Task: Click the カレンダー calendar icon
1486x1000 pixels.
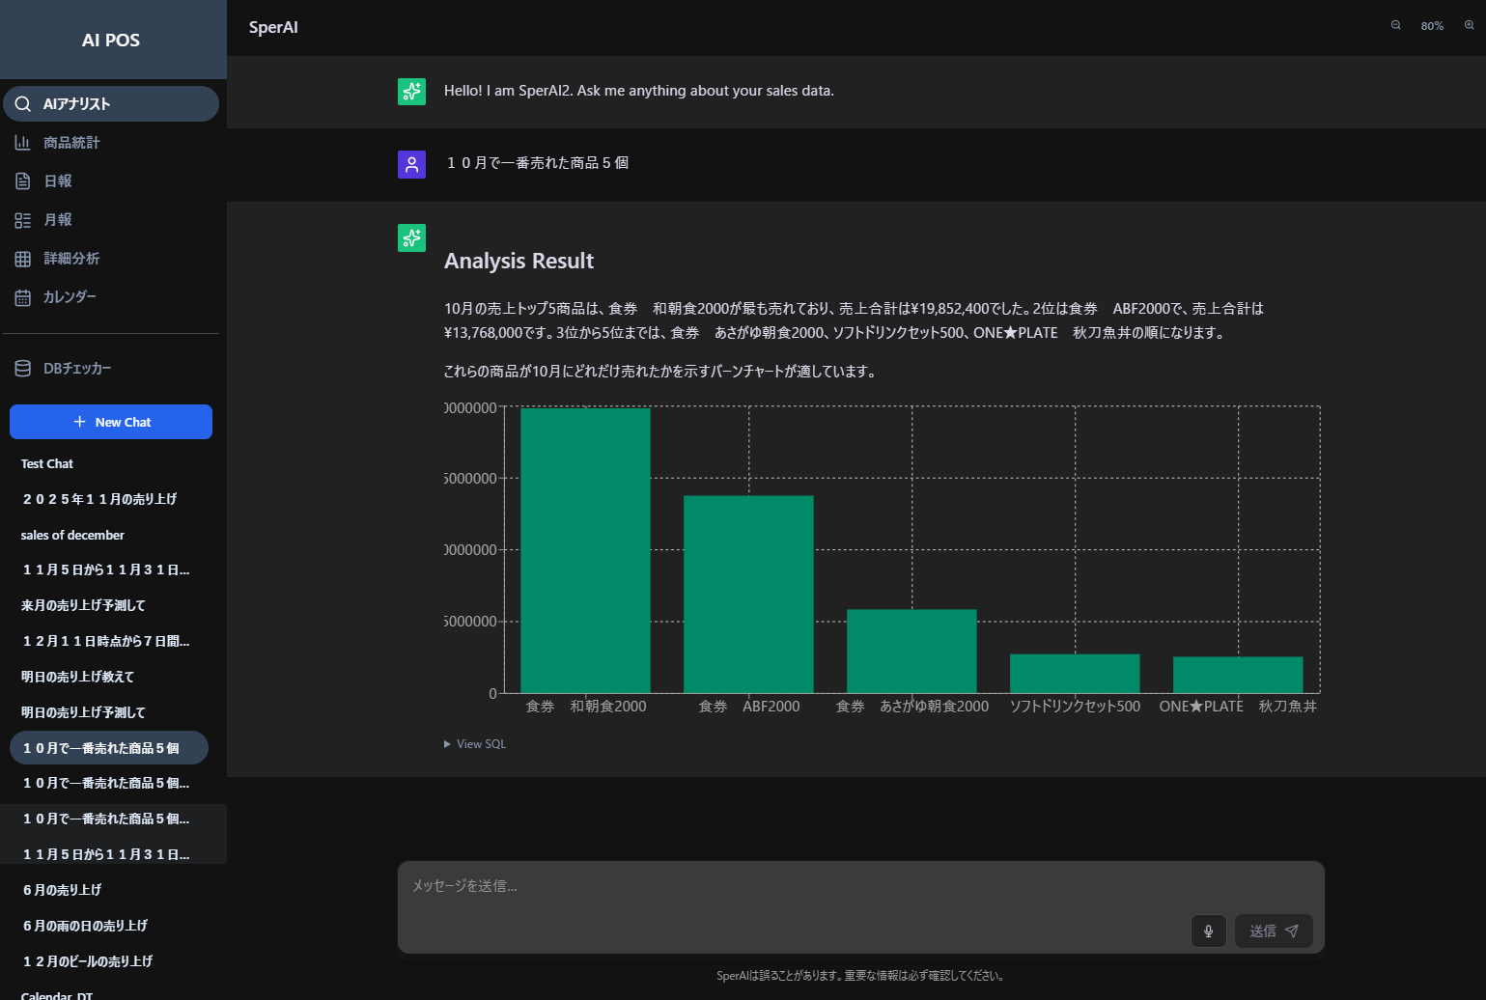Action: click(23, 297)
